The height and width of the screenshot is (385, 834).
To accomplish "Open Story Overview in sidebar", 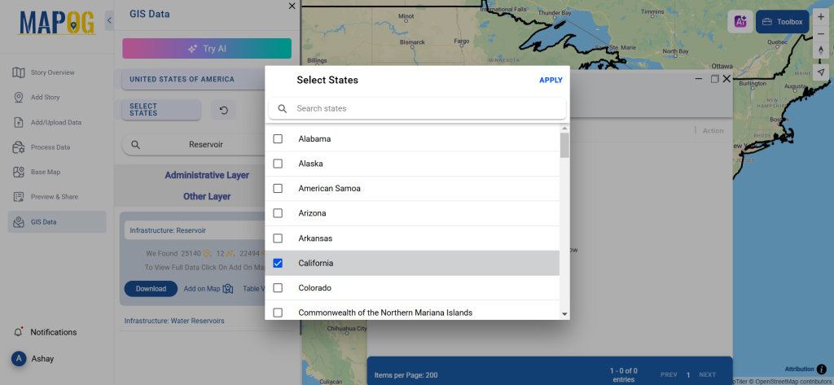I will pyautogui.click(x=53, y=72).
